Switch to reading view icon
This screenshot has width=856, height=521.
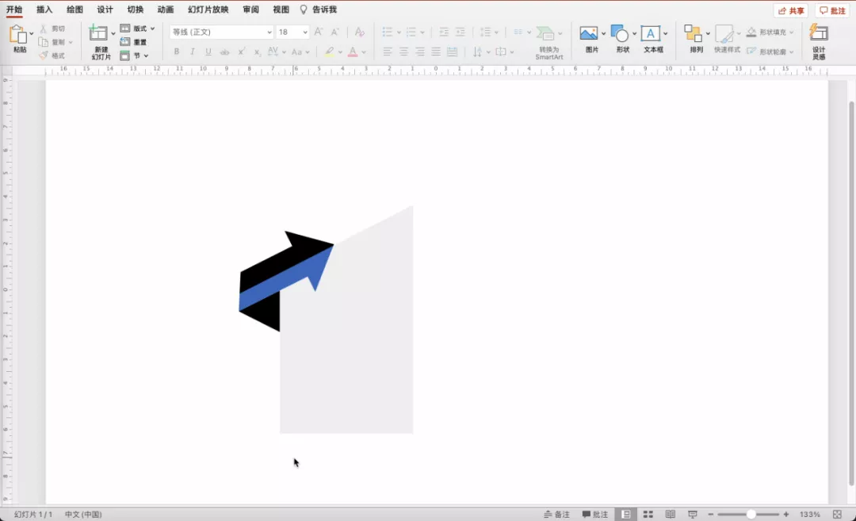coord(671,515)
